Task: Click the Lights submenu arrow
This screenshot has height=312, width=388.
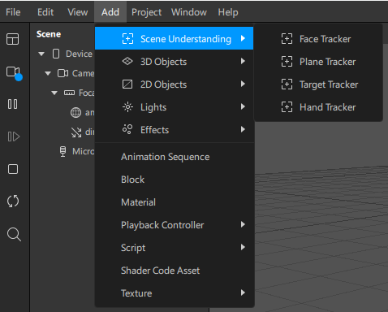Action: 243,106
